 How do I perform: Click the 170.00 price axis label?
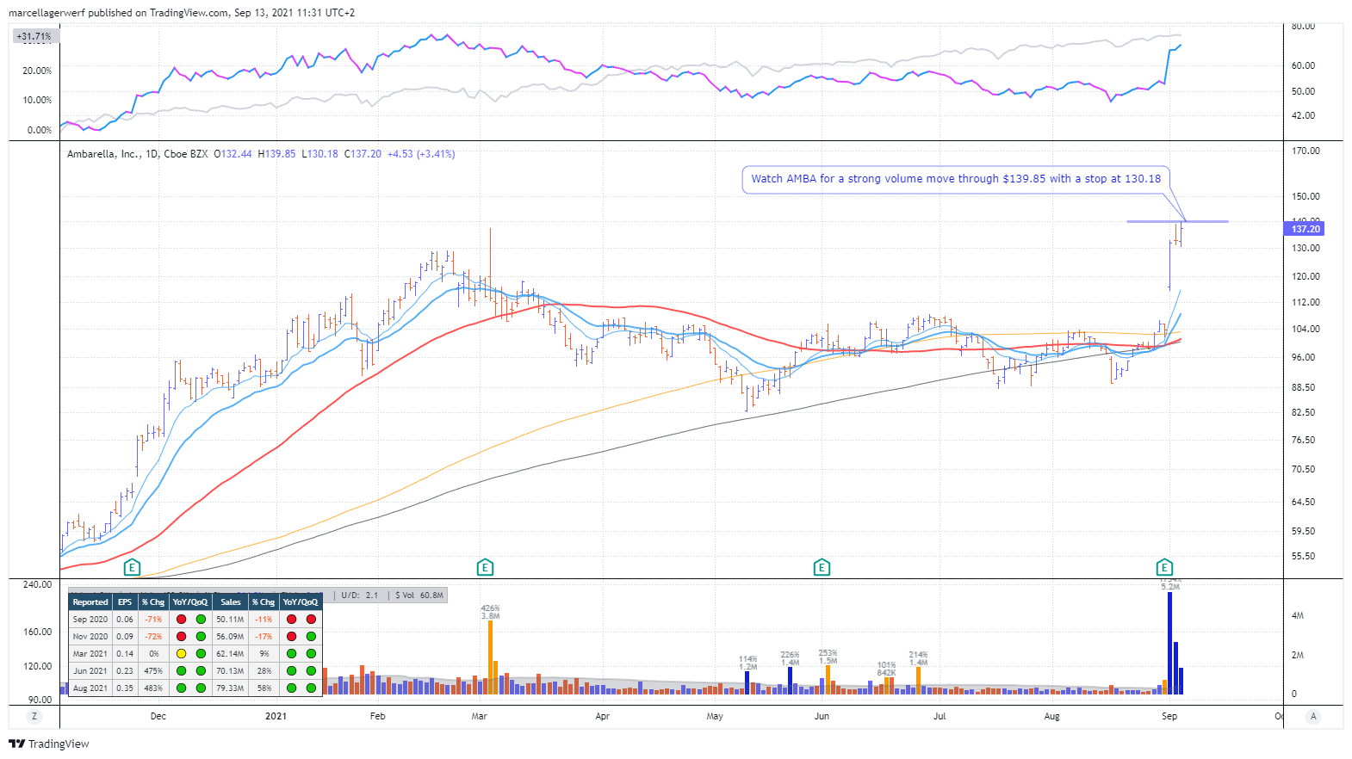[x=1305, y=151]
